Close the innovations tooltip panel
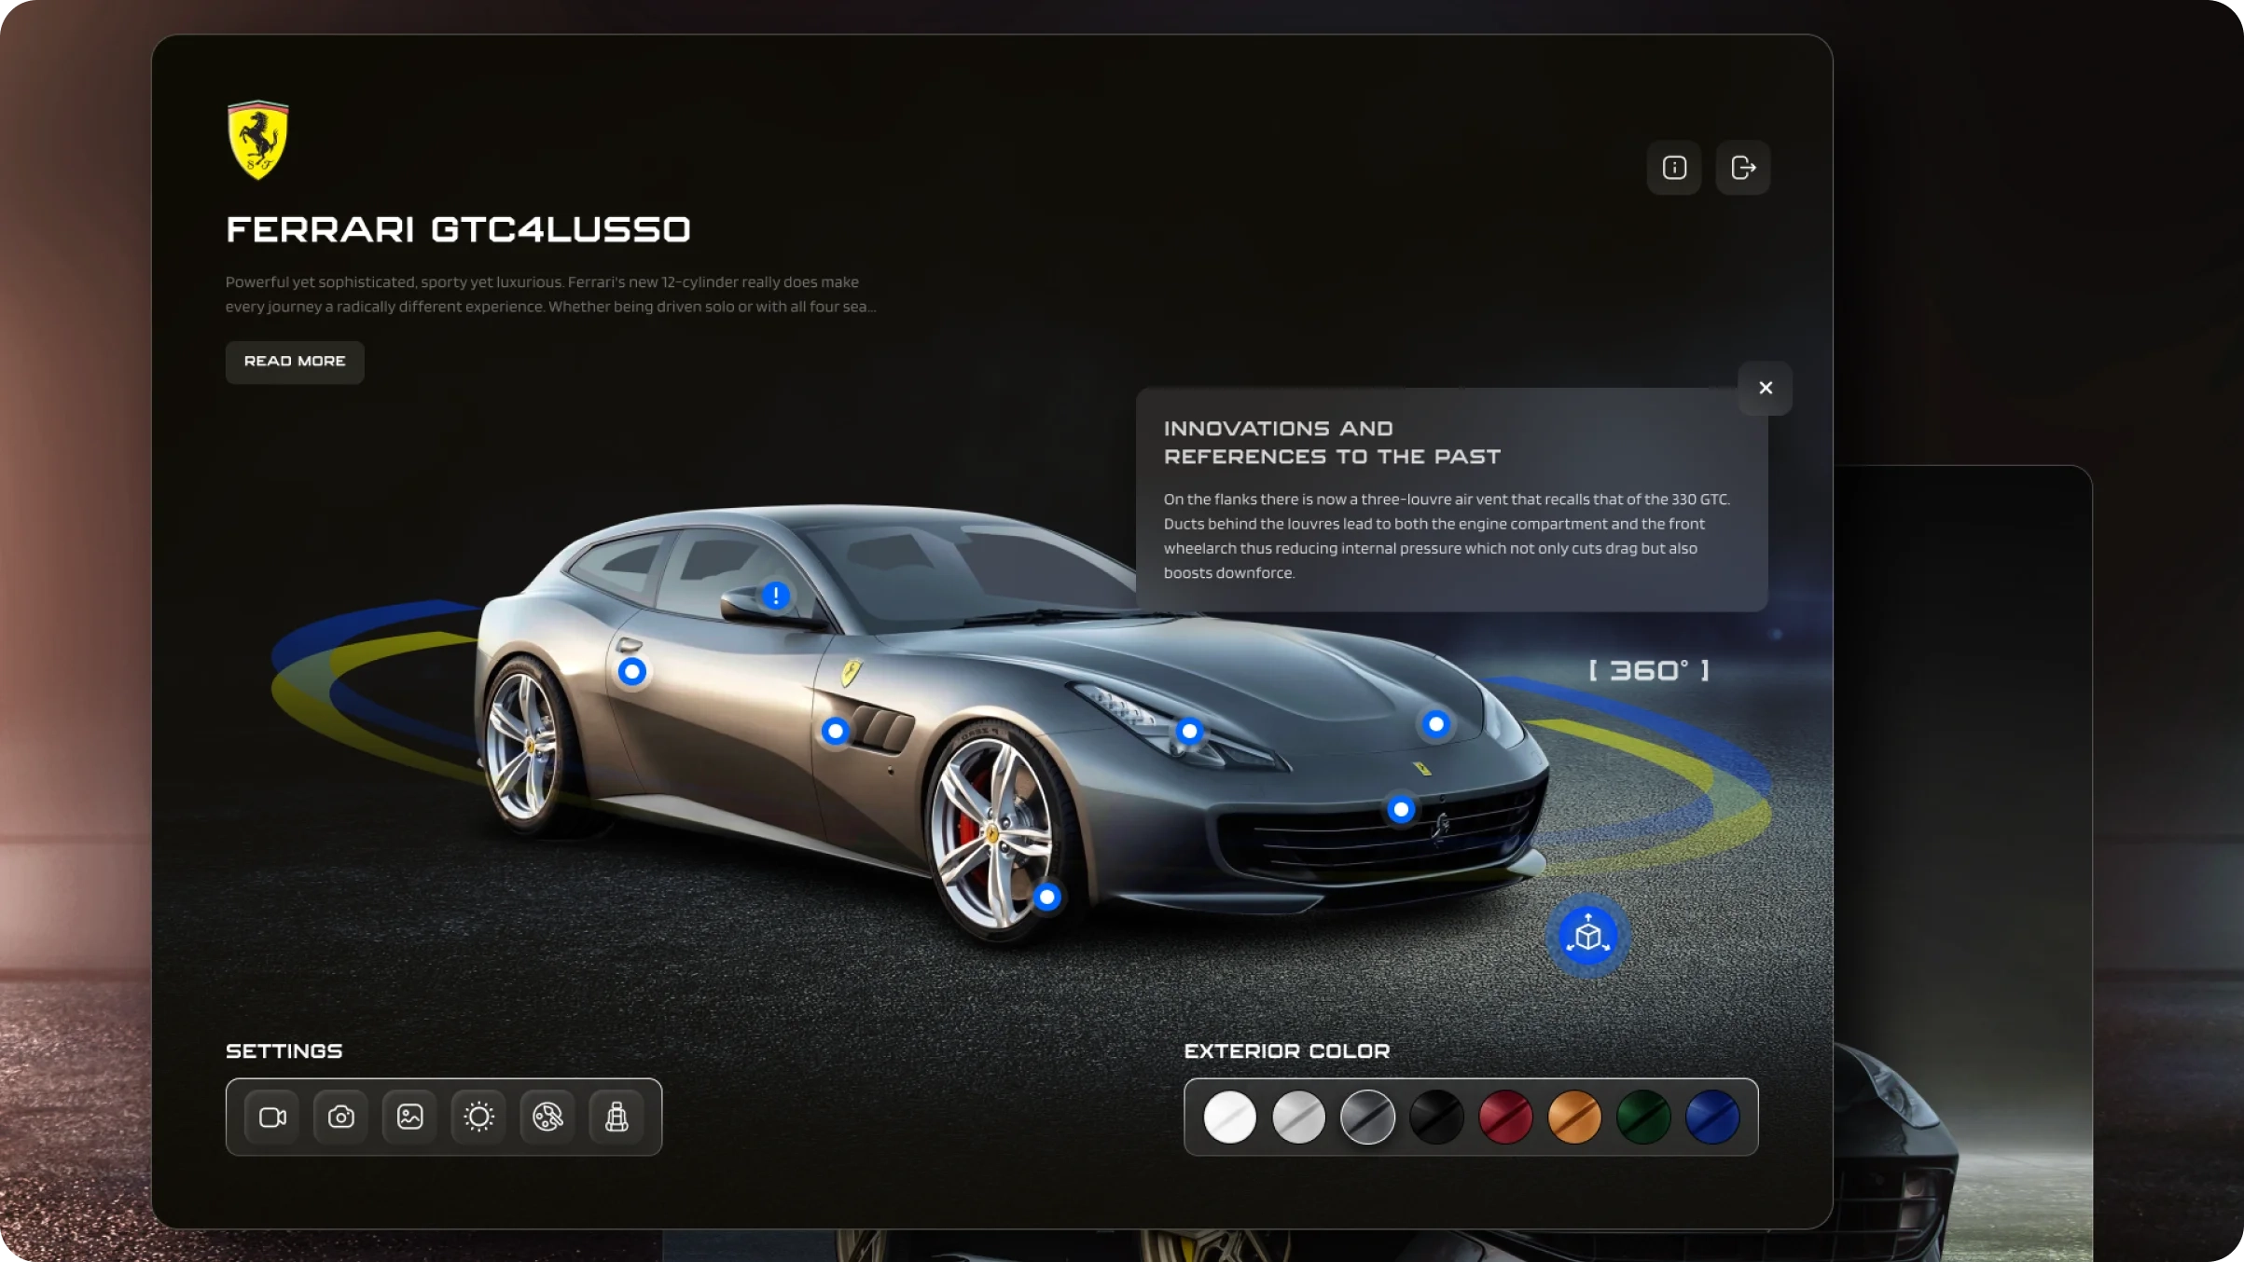This screenshot has height=1262, width=2244. (1765, 387)
